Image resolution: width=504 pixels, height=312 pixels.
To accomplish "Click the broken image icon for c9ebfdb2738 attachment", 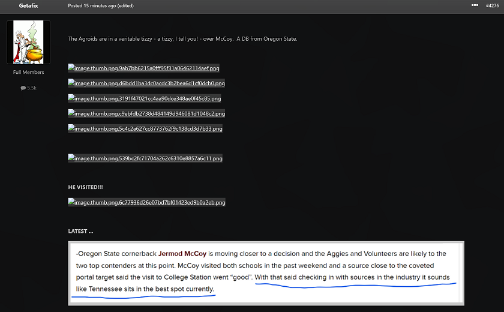I will pyautogui.click(x=70, y=113).
